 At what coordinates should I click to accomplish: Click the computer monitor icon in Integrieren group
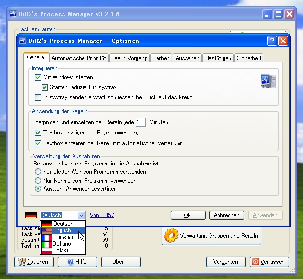268,81
